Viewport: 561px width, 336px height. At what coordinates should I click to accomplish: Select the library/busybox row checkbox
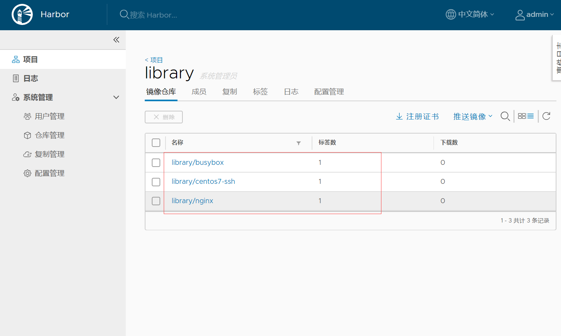click(x=156, y=163)
